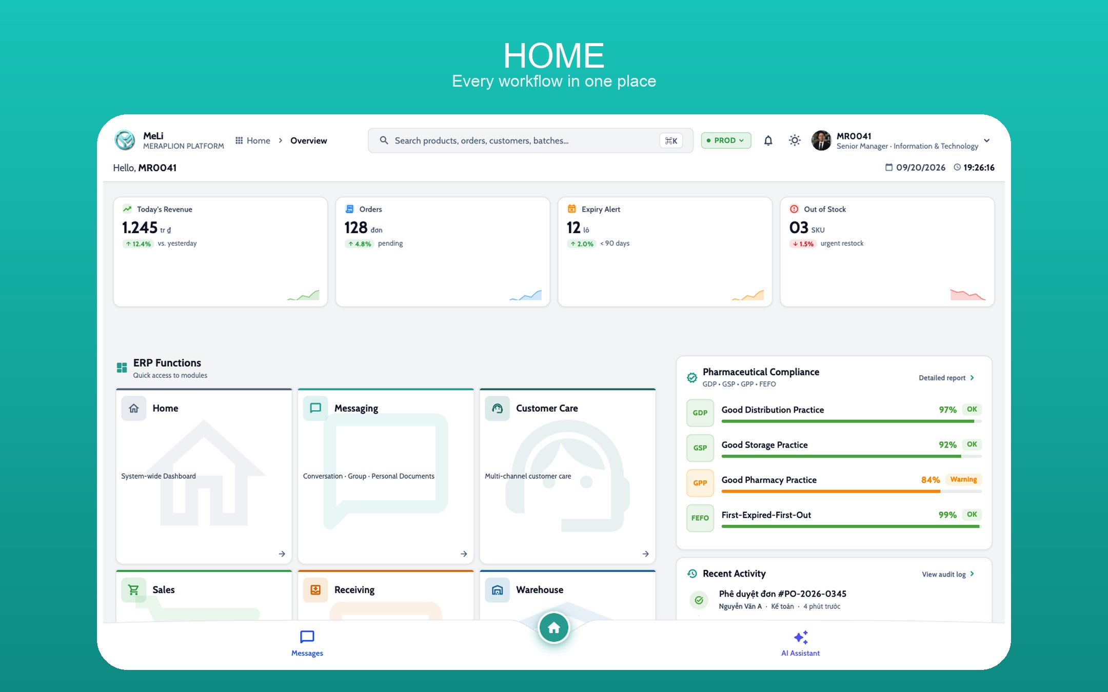Go to Home breadcrumb

pyautogui.click(x=253, y=140)
